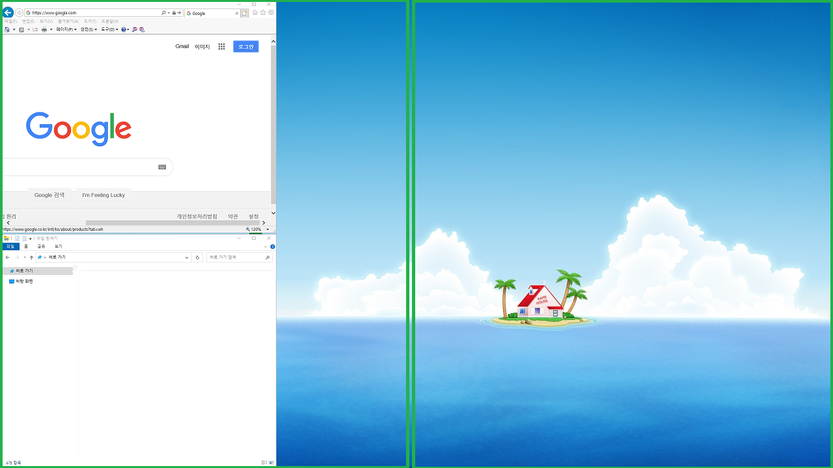Go back in Internet Explorer
833x468 pixels.
click(8, 13)
